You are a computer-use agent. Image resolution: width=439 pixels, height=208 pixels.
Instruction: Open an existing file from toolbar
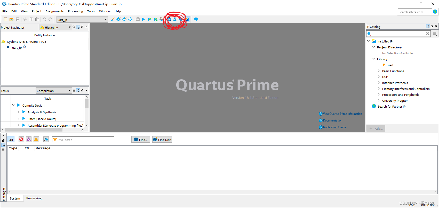pyautogui.click(x=11, y=19)
